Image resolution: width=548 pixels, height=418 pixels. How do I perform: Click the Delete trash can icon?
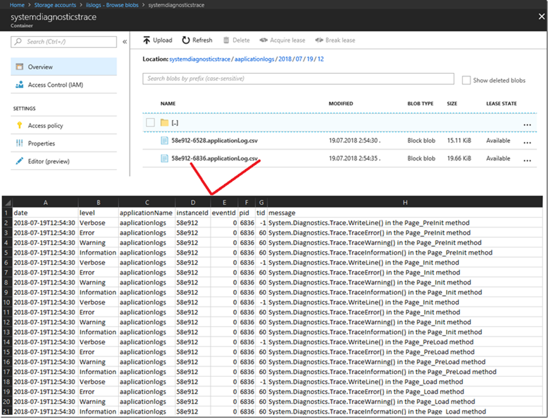[226, 40]
